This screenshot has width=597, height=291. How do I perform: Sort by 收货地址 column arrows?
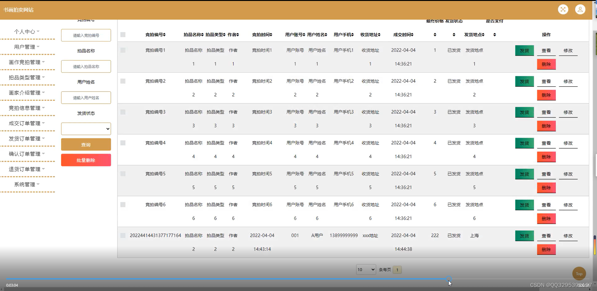(379, 35)
